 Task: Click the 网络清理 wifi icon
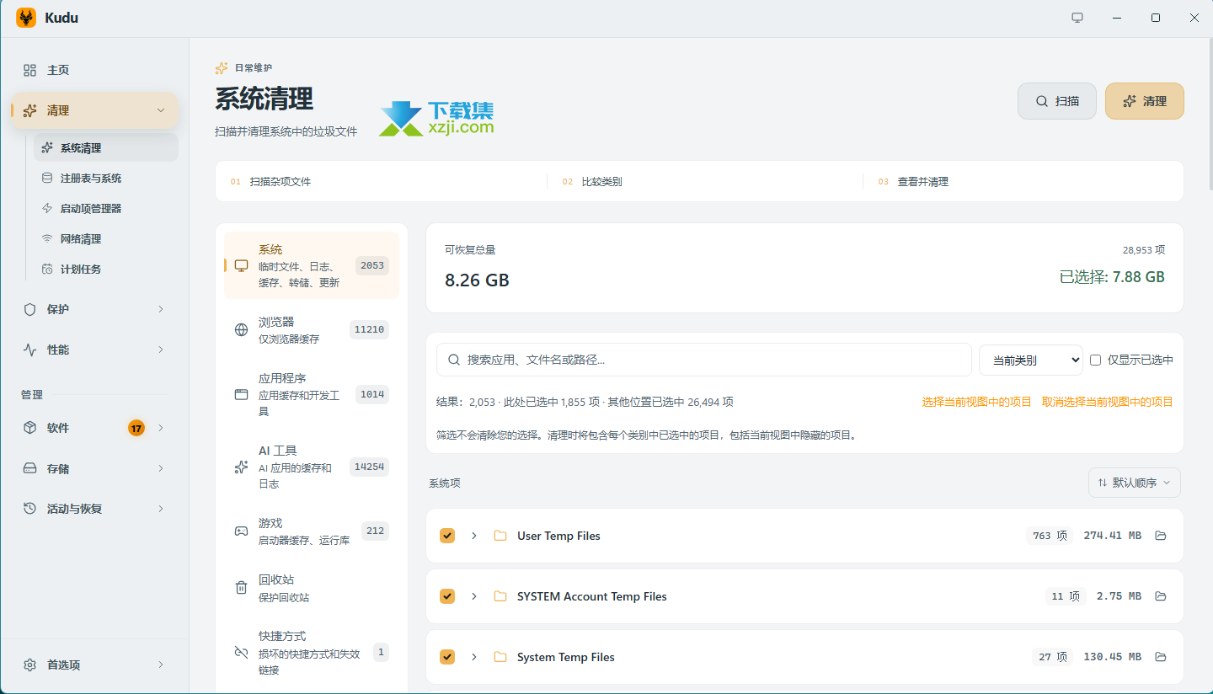47,238
